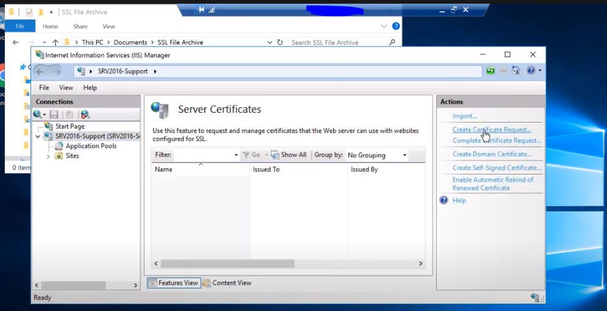607x311 pixels.
Task: Open Explorer address bar history dropdown
Action: 270,42
